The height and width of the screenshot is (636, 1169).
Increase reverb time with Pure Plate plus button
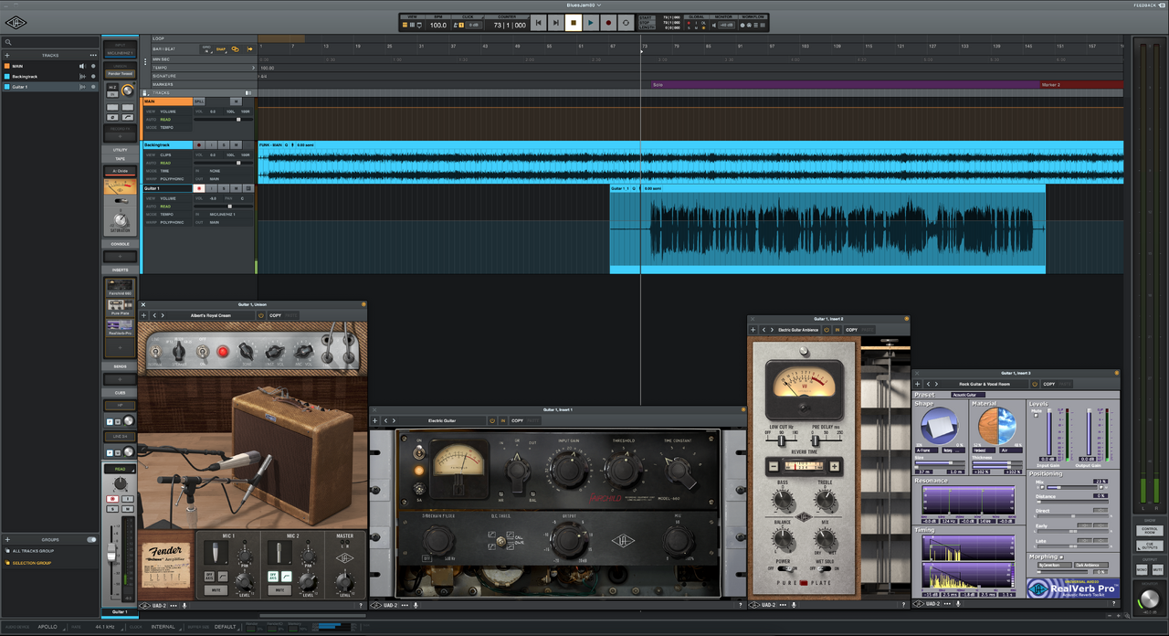point(833,466)
